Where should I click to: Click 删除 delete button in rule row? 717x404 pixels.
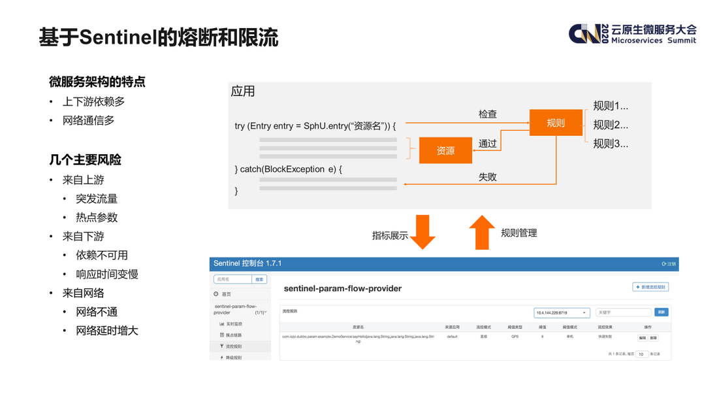click(654, 338)
